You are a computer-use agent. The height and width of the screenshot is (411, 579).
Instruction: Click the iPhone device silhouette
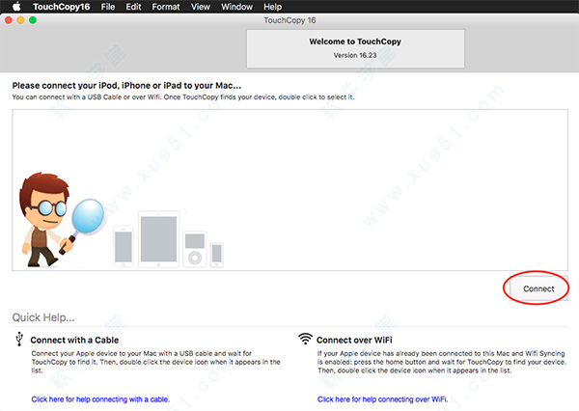(124, 246)
